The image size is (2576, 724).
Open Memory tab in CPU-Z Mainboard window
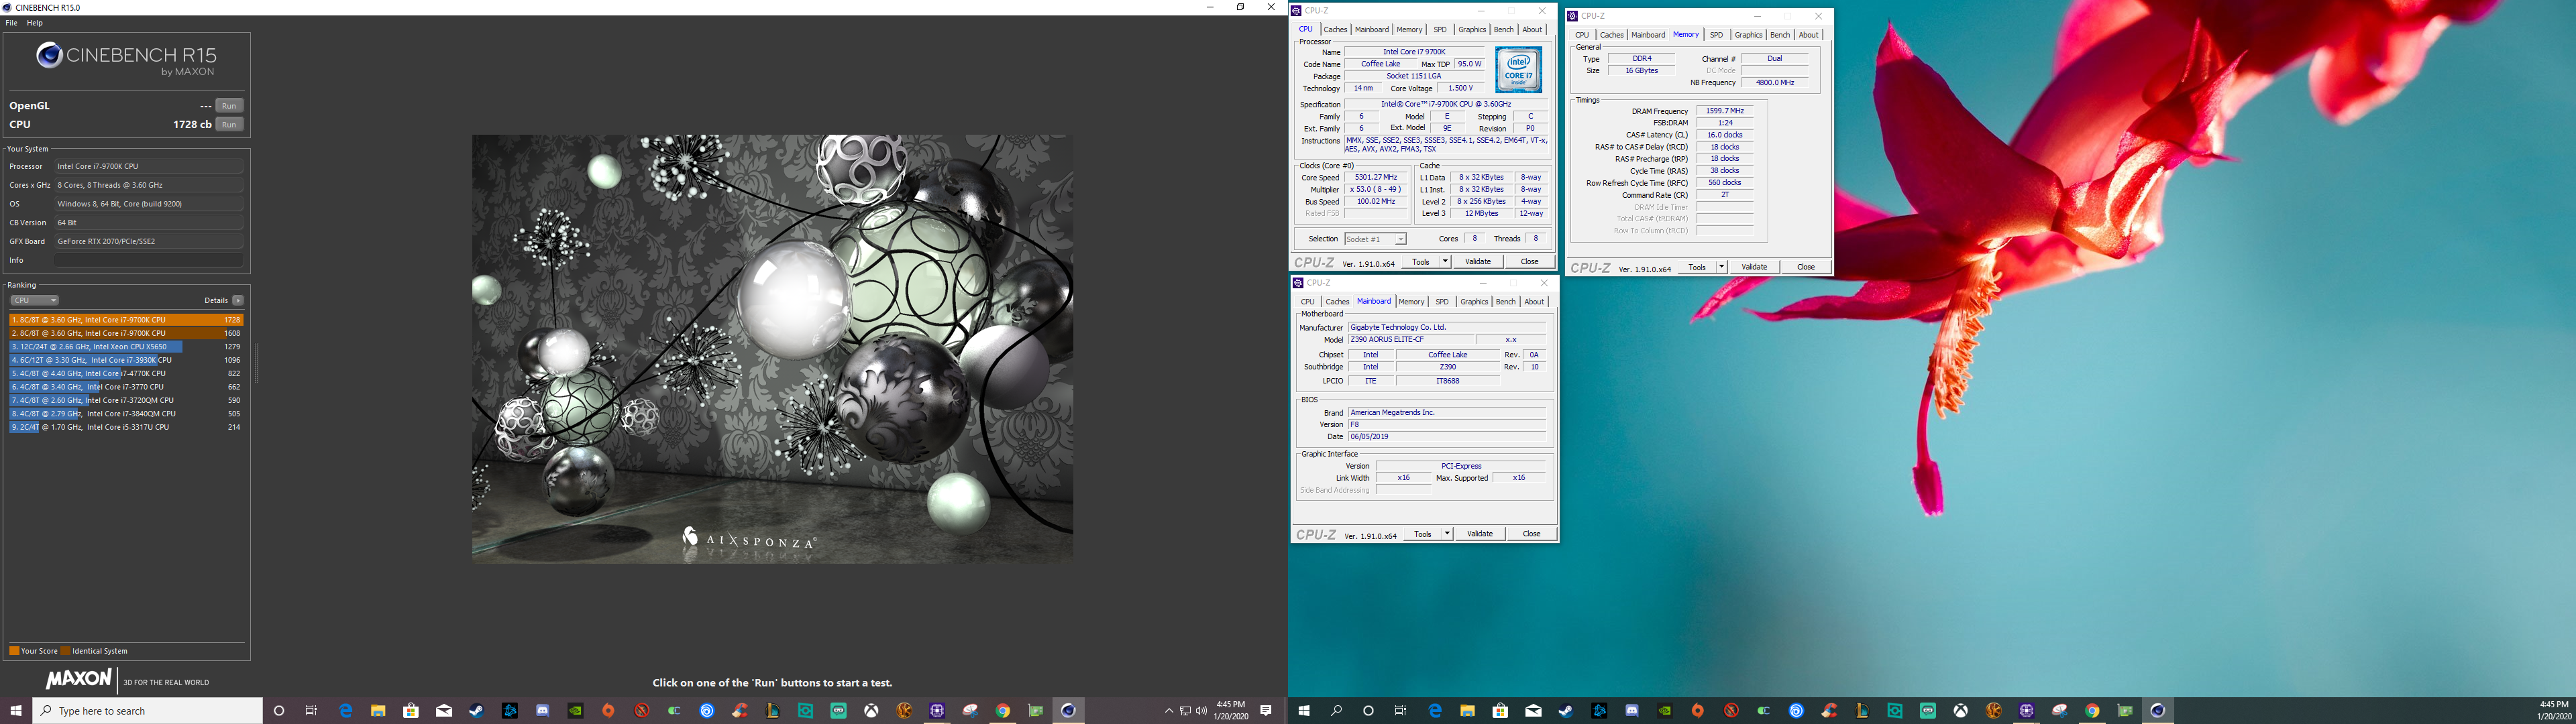pyautogui.click(x=1411, y=302)
